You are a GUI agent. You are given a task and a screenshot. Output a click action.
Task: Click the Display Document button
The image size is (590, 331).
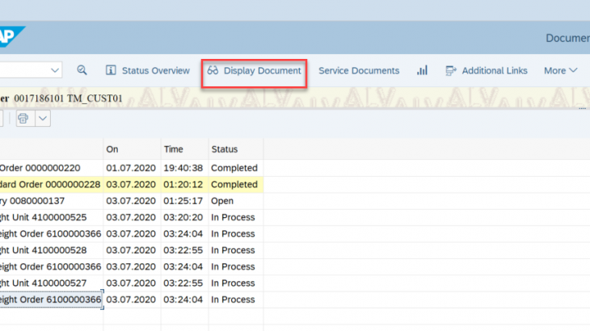255,70
